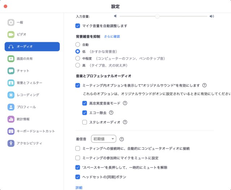Open the 着信音 初期値 dropdown
Image resolution: width=231 pixels, height=190 pixels.
103,139
